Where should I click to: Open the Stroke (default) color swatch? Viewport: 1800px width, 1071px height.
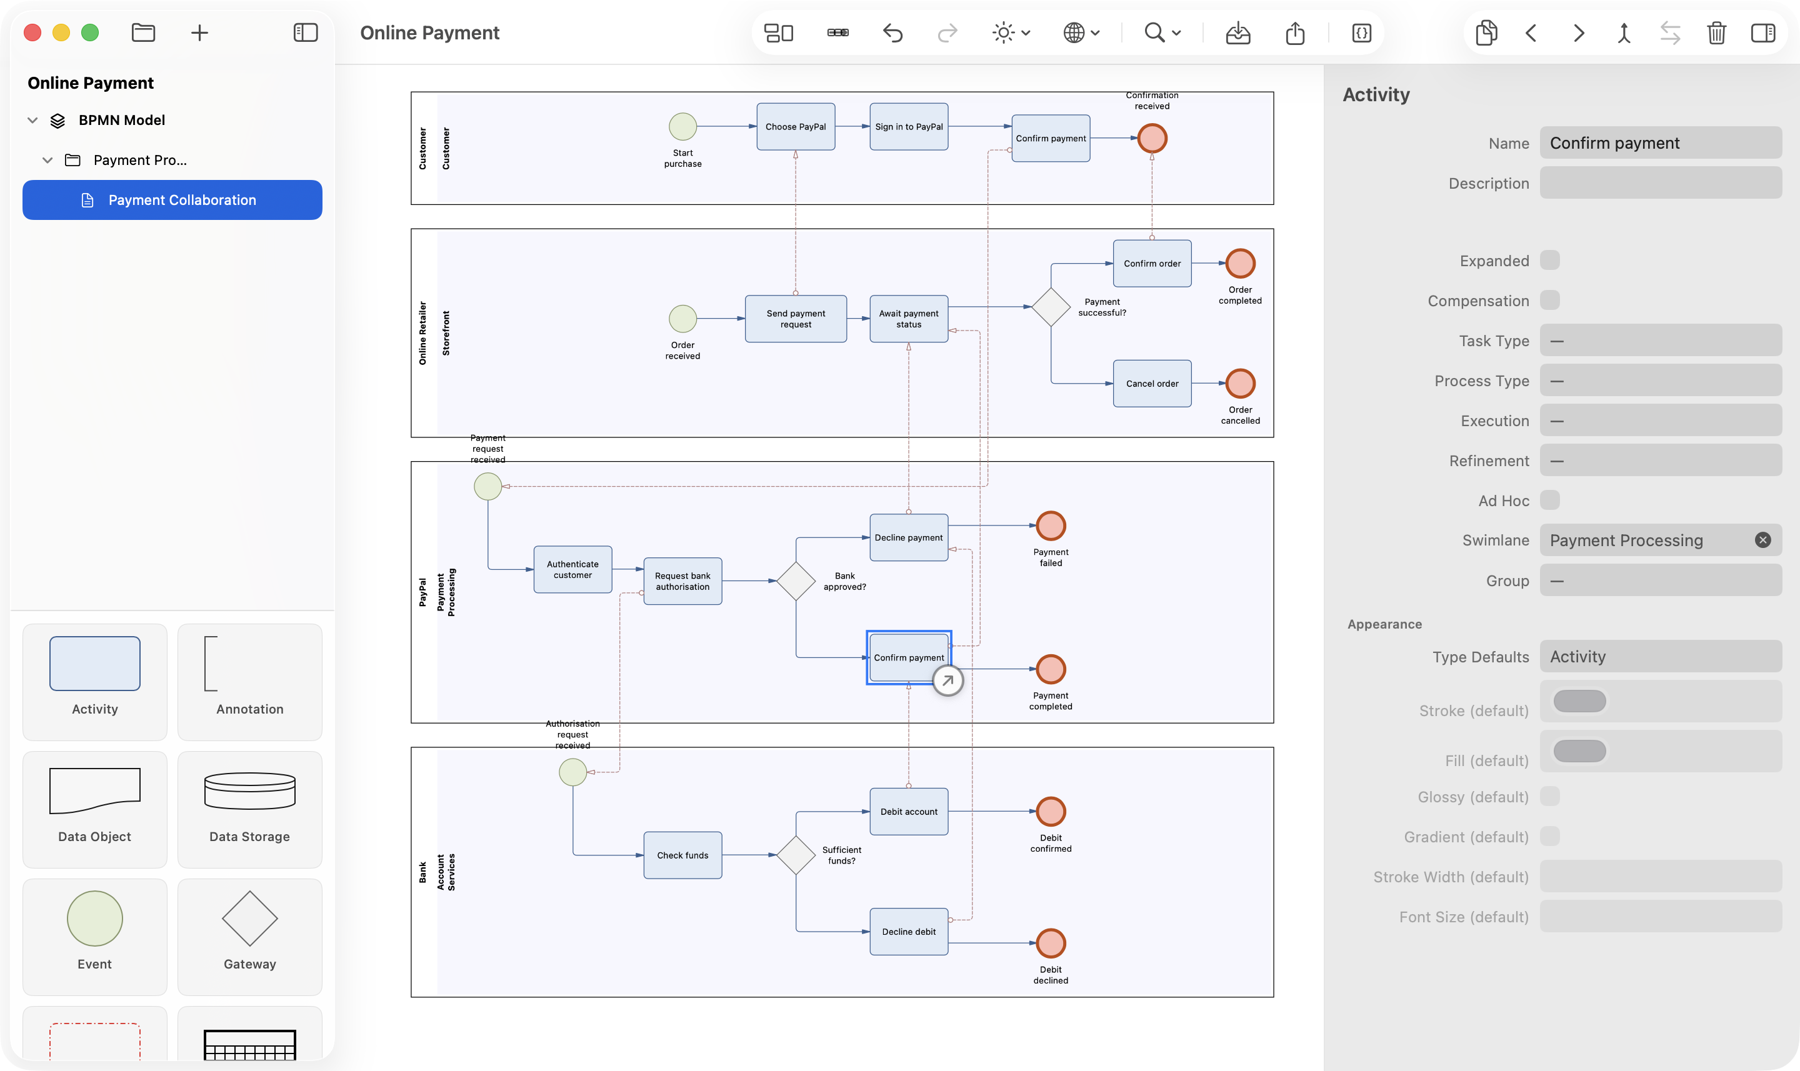[x=1579, y=702]
